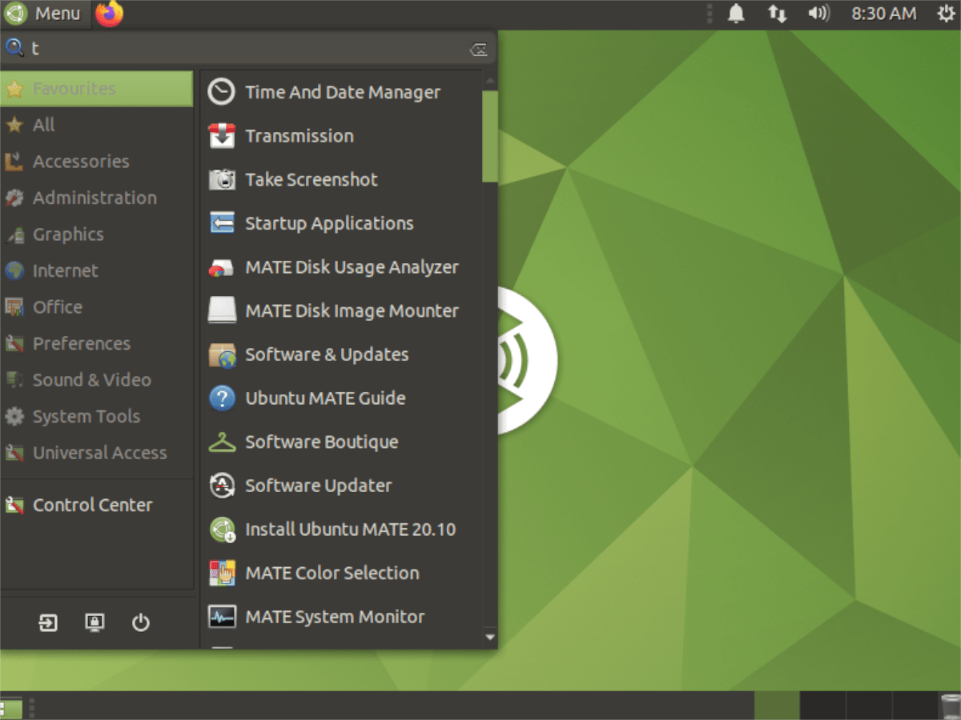This screenshot has width=961, height=720.
Task: Clear the search field with the backspace icon
Action: coord(479,48)
